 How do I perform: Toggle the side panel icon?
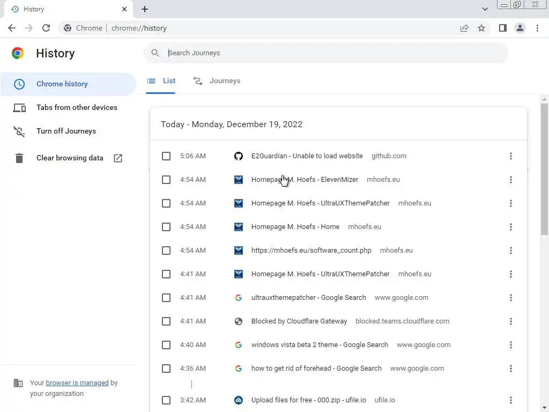click(x=502, y=28)
